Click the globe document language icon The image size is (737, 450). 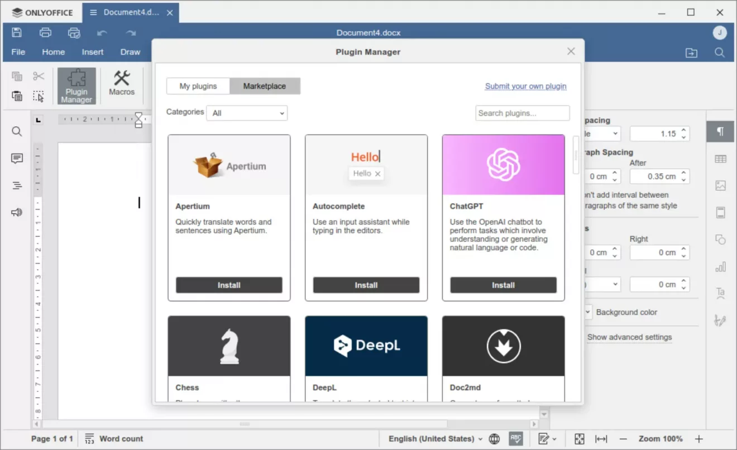coord(494,439)
